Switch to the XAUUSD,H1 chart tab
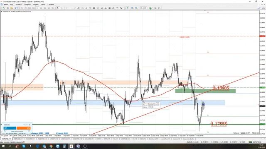The height and width of the screenshot is (149, 266). click(x=89, y=139)
